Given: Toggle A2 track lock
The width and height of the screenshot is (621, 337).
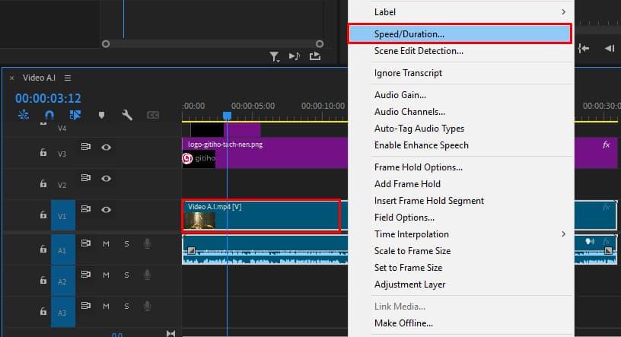Looking at the screenshot, I should (43, 280).
